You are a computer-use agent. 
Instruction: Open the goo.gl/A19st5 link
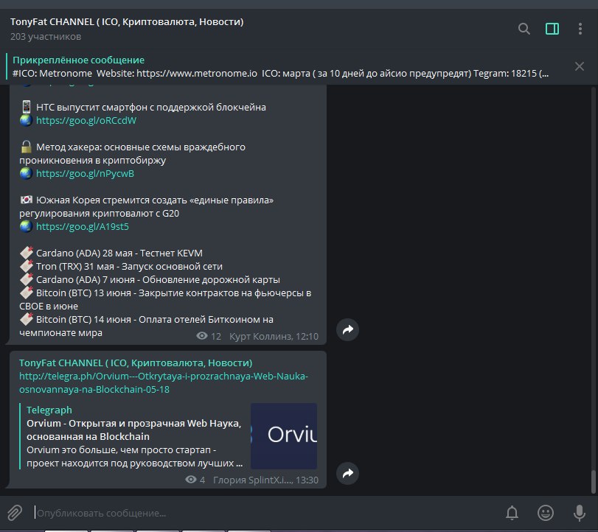[83, 226]
